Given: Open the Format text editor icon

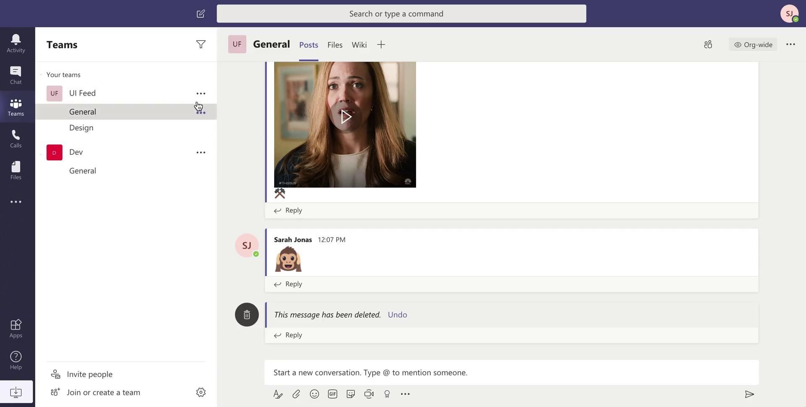Looking at the screenshot, I should (x=278, y=394).
